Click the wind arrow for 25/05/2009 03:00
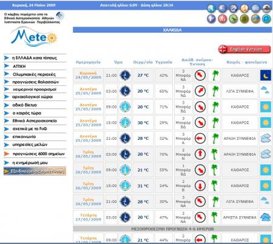The width and height of the screenshot is (273, 244). pyautogui.click(x=200, y=91)
